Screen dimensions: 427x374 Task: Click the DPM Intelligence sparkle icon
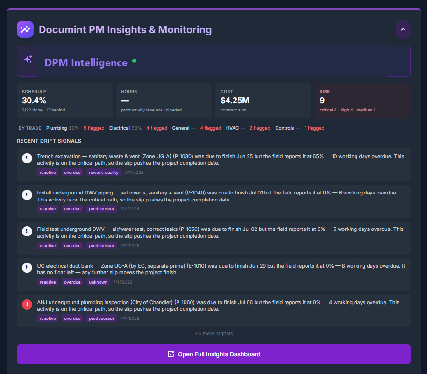28,59
